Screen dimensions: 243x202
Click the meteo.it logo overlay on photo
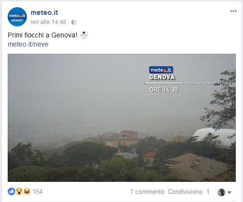161,70
